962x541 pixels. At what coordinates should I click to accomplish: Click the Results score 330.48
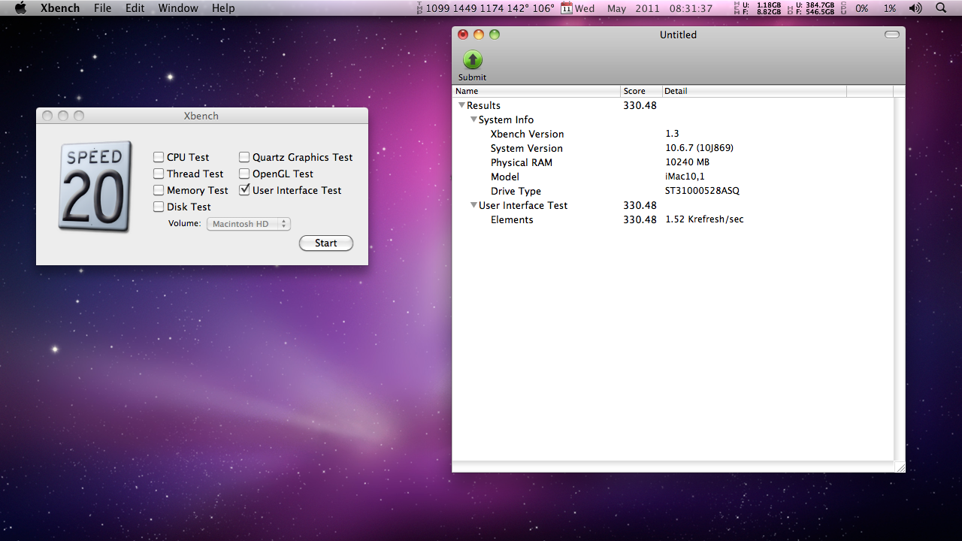click(640, 105)
